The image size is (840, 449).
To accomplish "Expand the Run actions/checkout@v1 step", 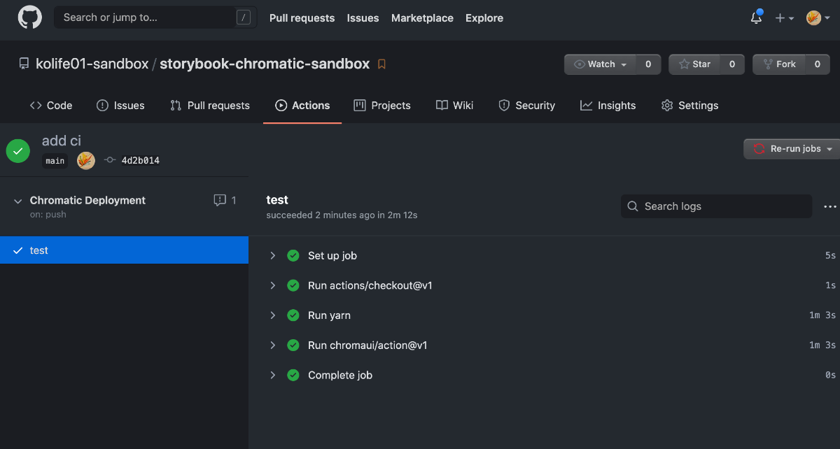I will click(273, 285).
